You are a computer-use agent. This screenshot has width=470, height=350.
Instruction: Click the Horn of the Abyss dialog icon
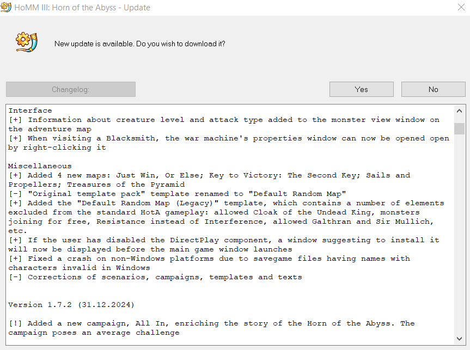click(x=27, y=42)
